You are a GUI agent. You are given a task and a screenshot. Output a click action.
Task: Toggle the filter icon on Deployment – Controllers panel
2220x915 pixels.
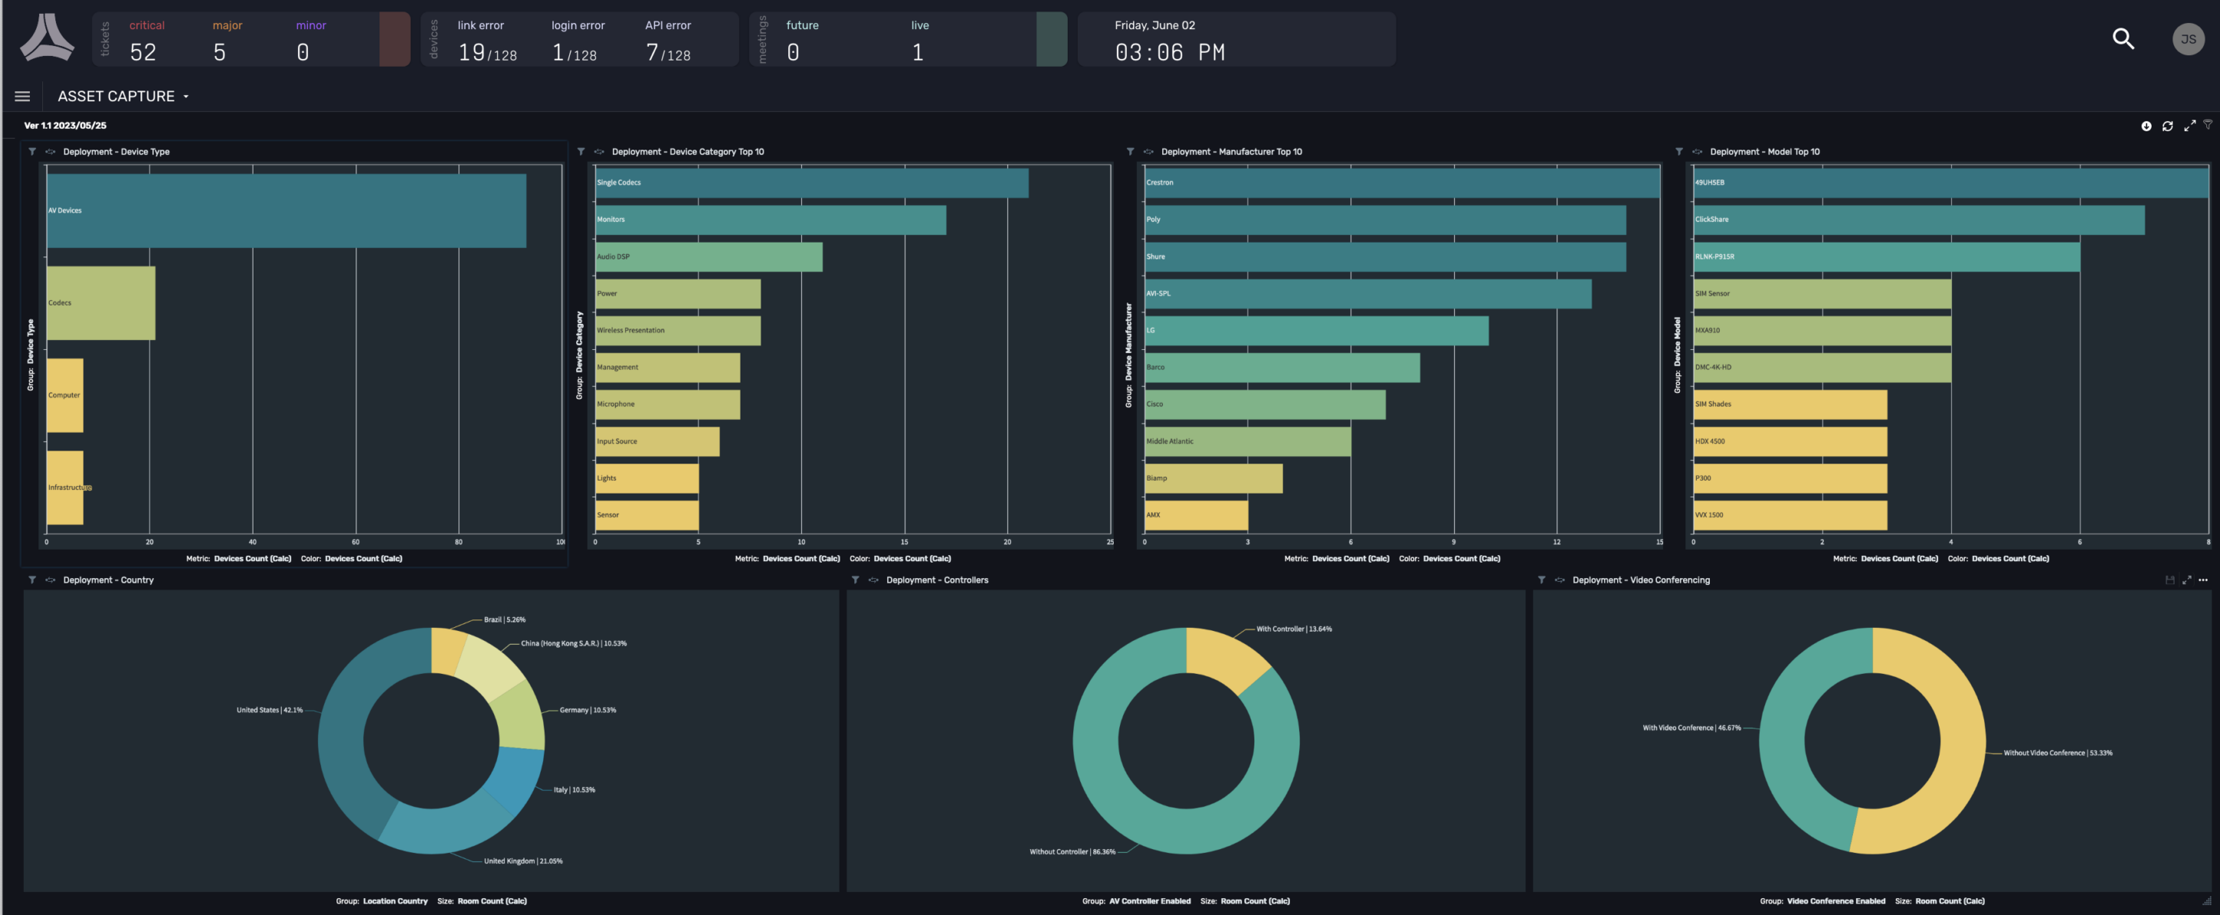click(855, 580)
